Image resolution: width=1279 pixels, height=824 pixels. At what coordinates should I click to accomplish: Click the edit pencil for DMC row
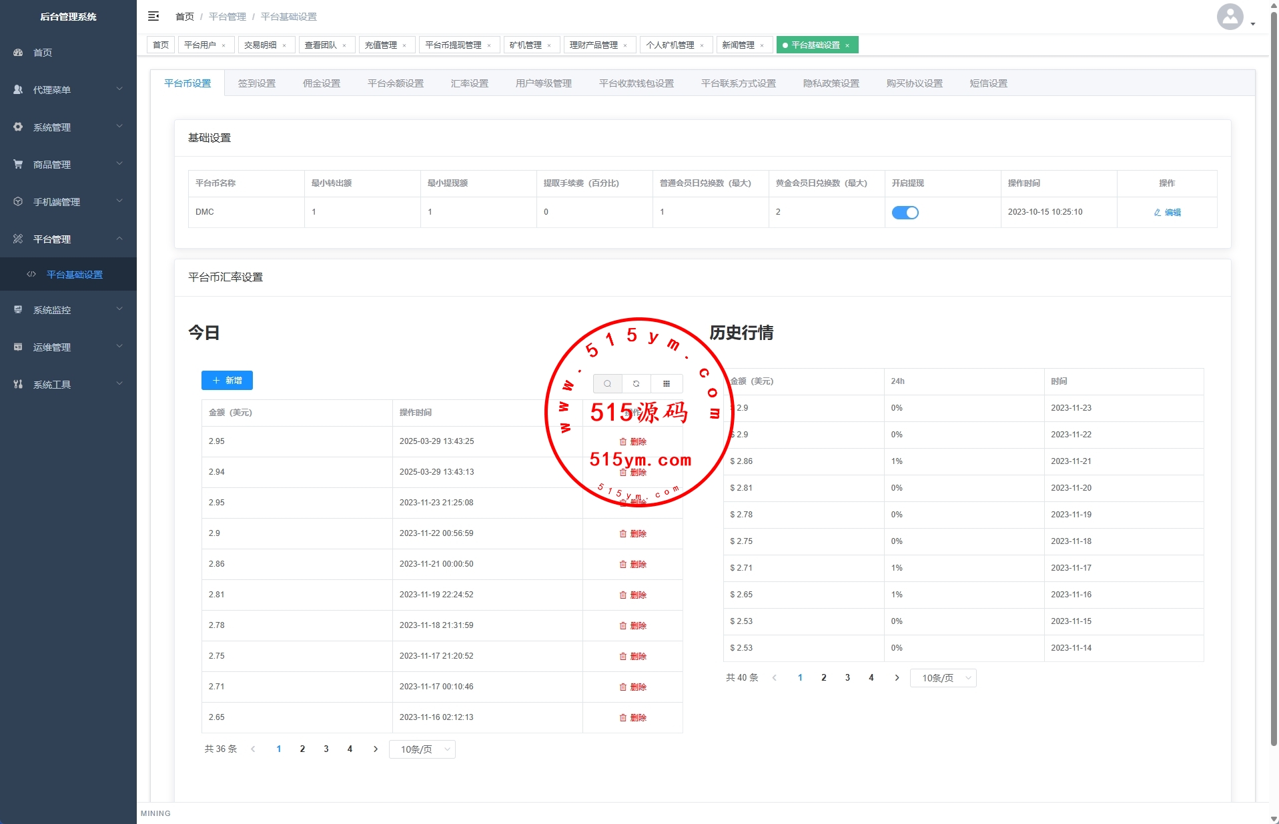[1167, 213]
